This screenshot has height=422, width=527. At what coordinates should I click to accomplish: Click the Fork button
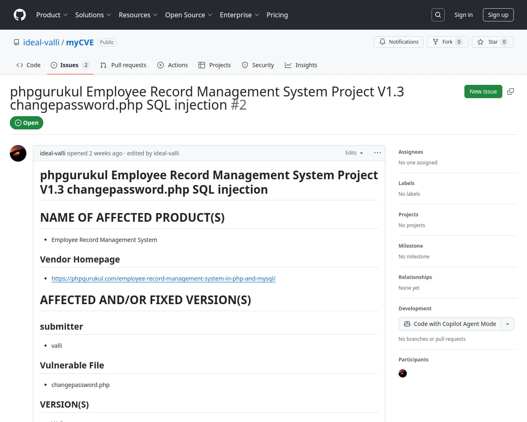448,42
